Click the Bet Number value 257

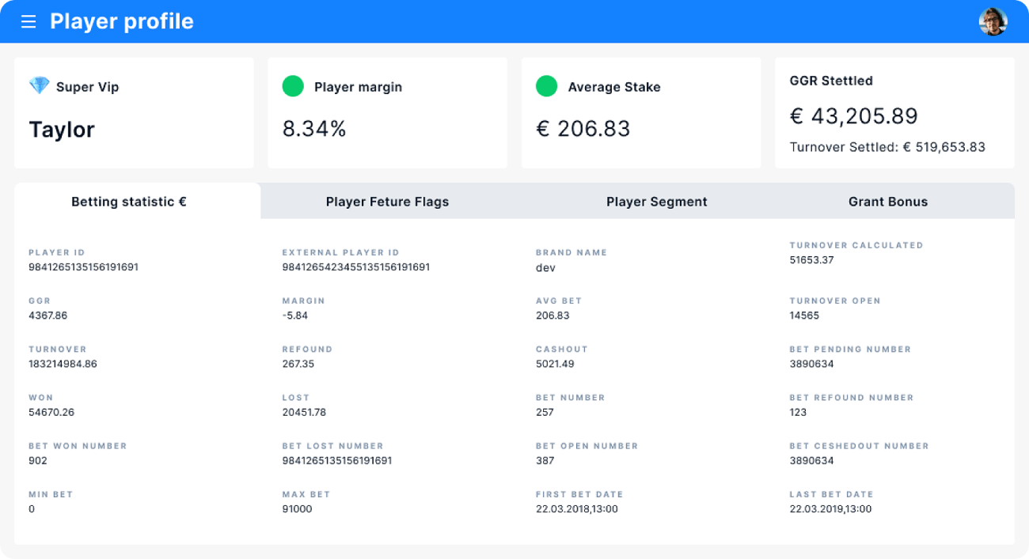[545, 412]
